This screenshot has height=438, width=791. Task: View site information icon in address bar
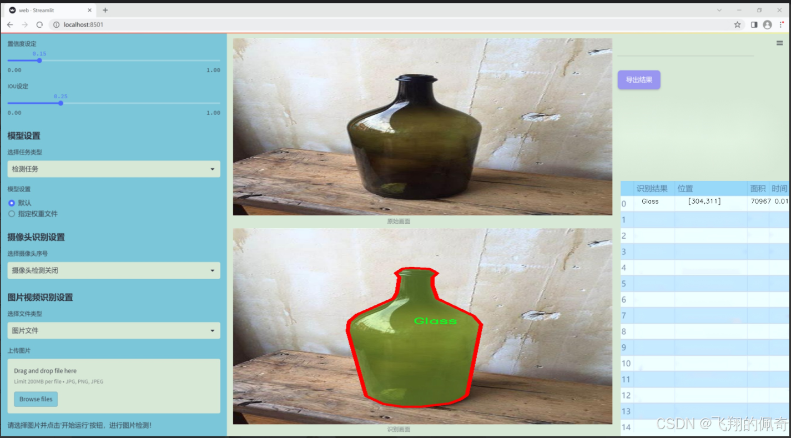click(x=57, y=24)
